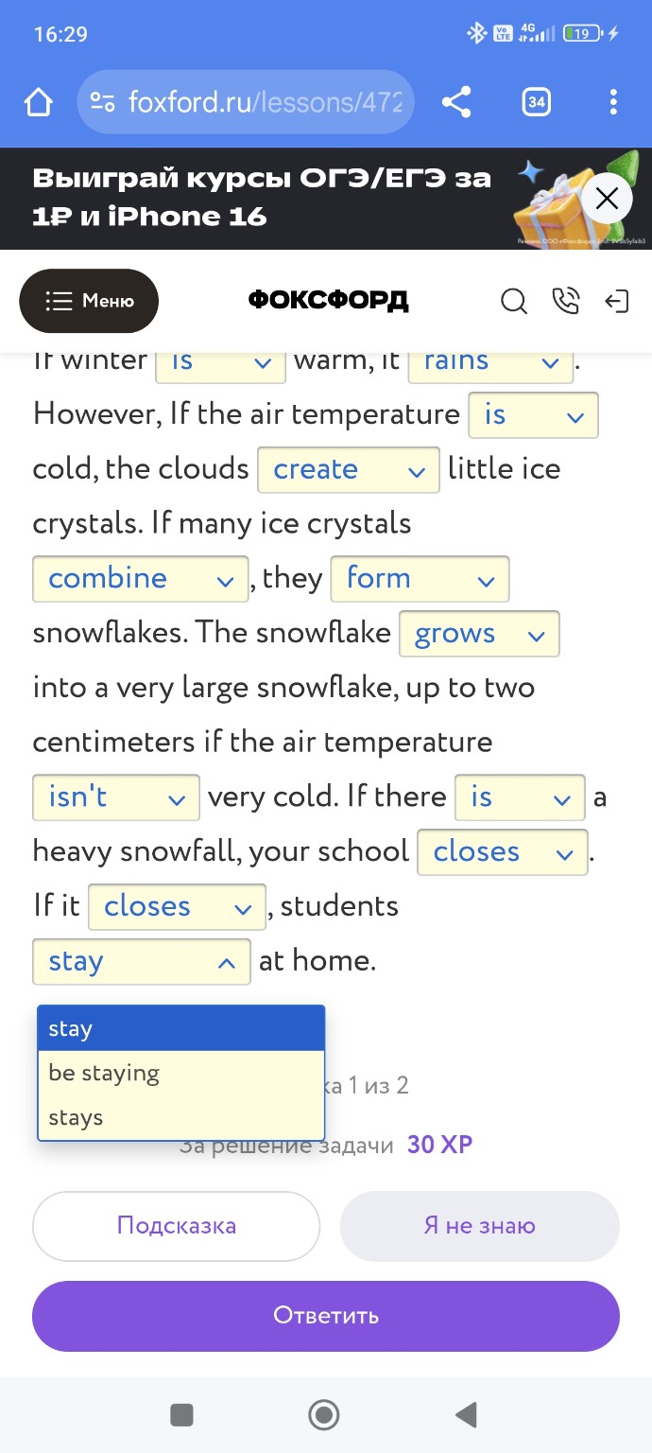Tap the browser home icon

39,102
